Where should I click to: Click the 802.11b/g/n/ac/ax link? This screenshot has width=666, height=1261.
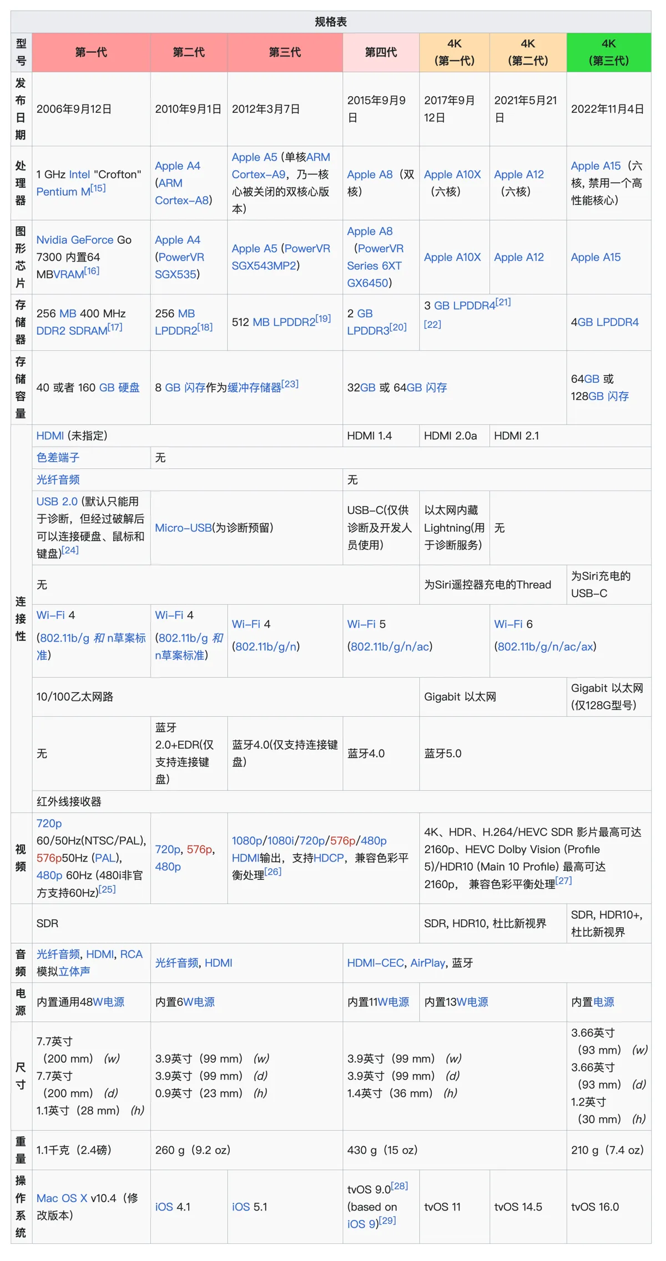545,647
